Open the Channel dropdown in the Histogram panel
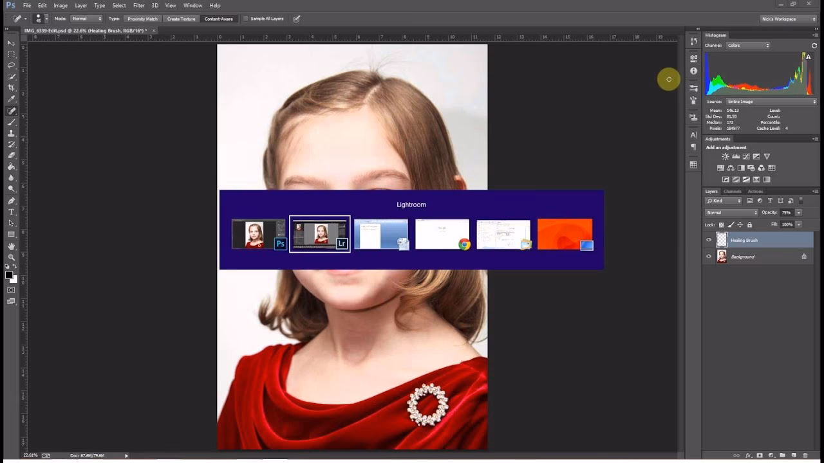The image size is (824, 463). 749,45
